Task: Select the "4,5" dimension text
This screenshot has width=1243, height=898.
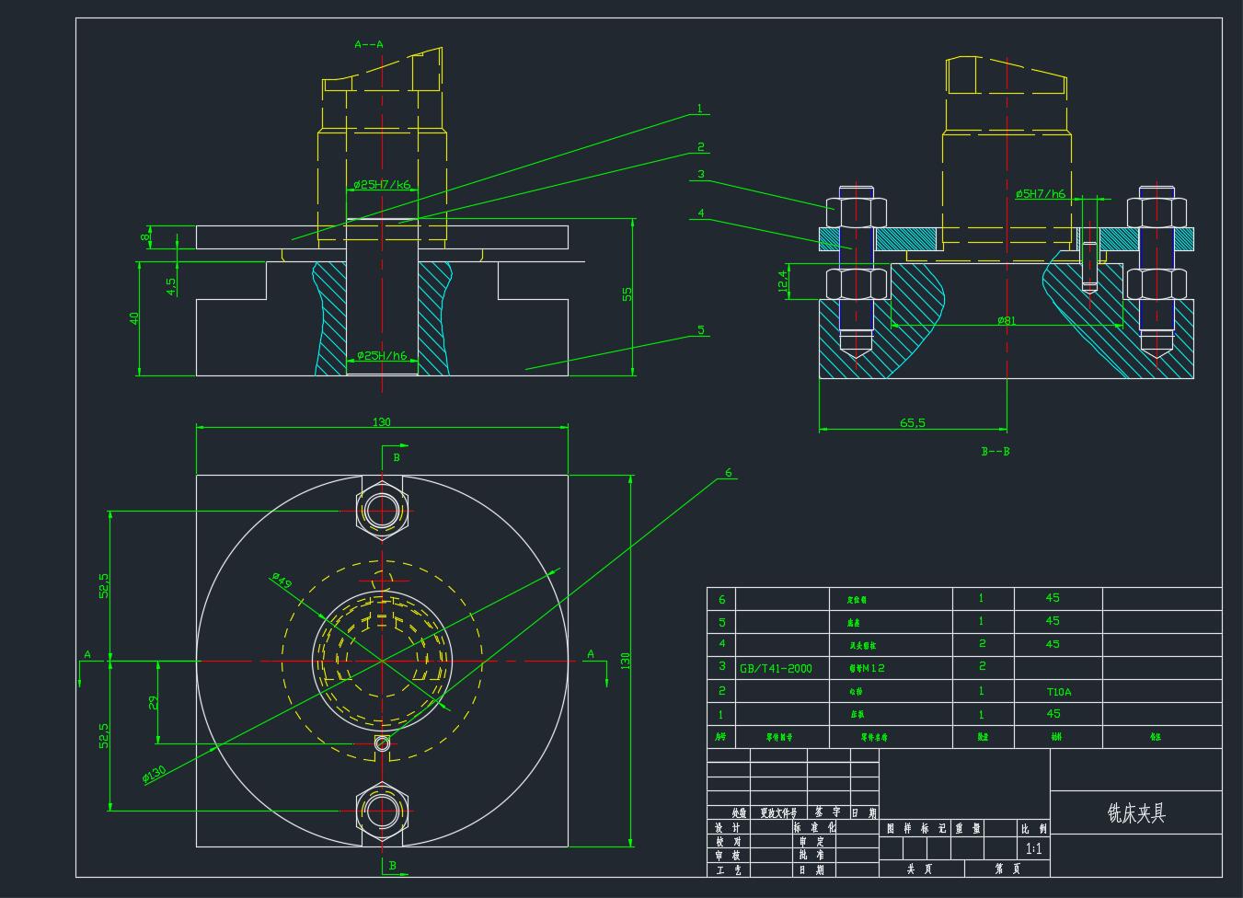Action: (171, 287)
